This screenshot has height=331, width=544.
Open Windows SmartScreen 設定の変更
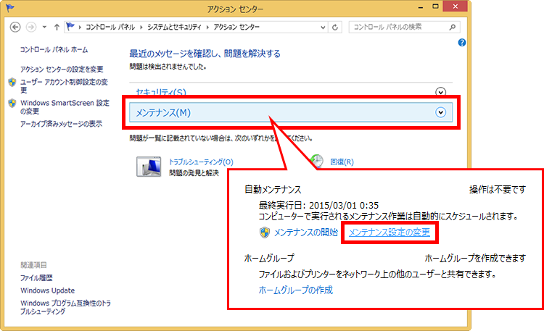(65, 106)
